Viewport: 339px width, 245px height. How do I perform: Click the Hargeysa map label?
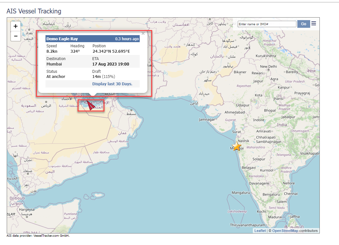click(x=27, y=210)
